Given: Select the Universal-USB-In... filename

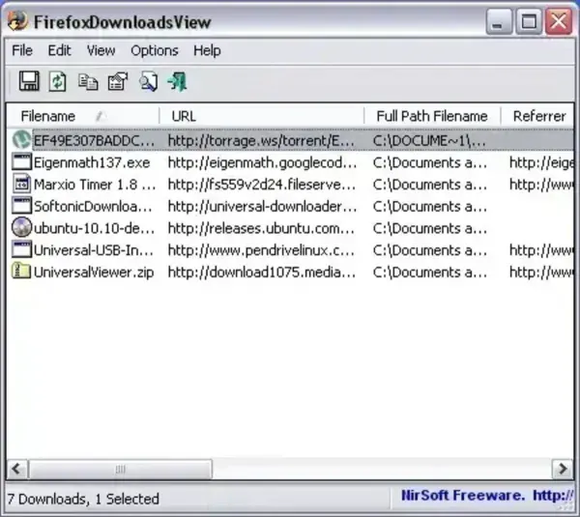Looking at the screenshot, I should [94, 250].
